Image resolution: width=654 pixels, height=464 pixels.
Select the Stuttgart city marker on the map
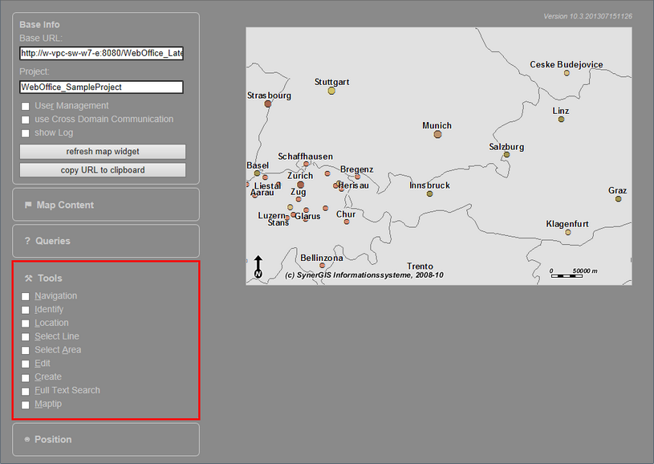(x=331, y=91)
